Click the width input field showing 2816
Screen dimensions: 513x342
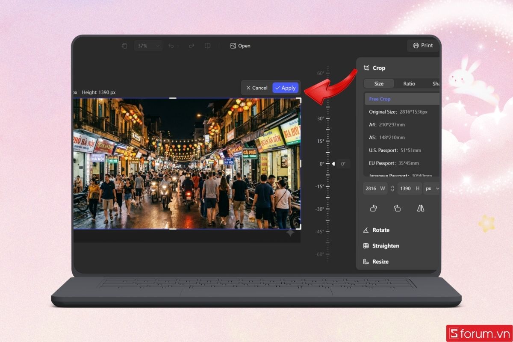(371, 189)
